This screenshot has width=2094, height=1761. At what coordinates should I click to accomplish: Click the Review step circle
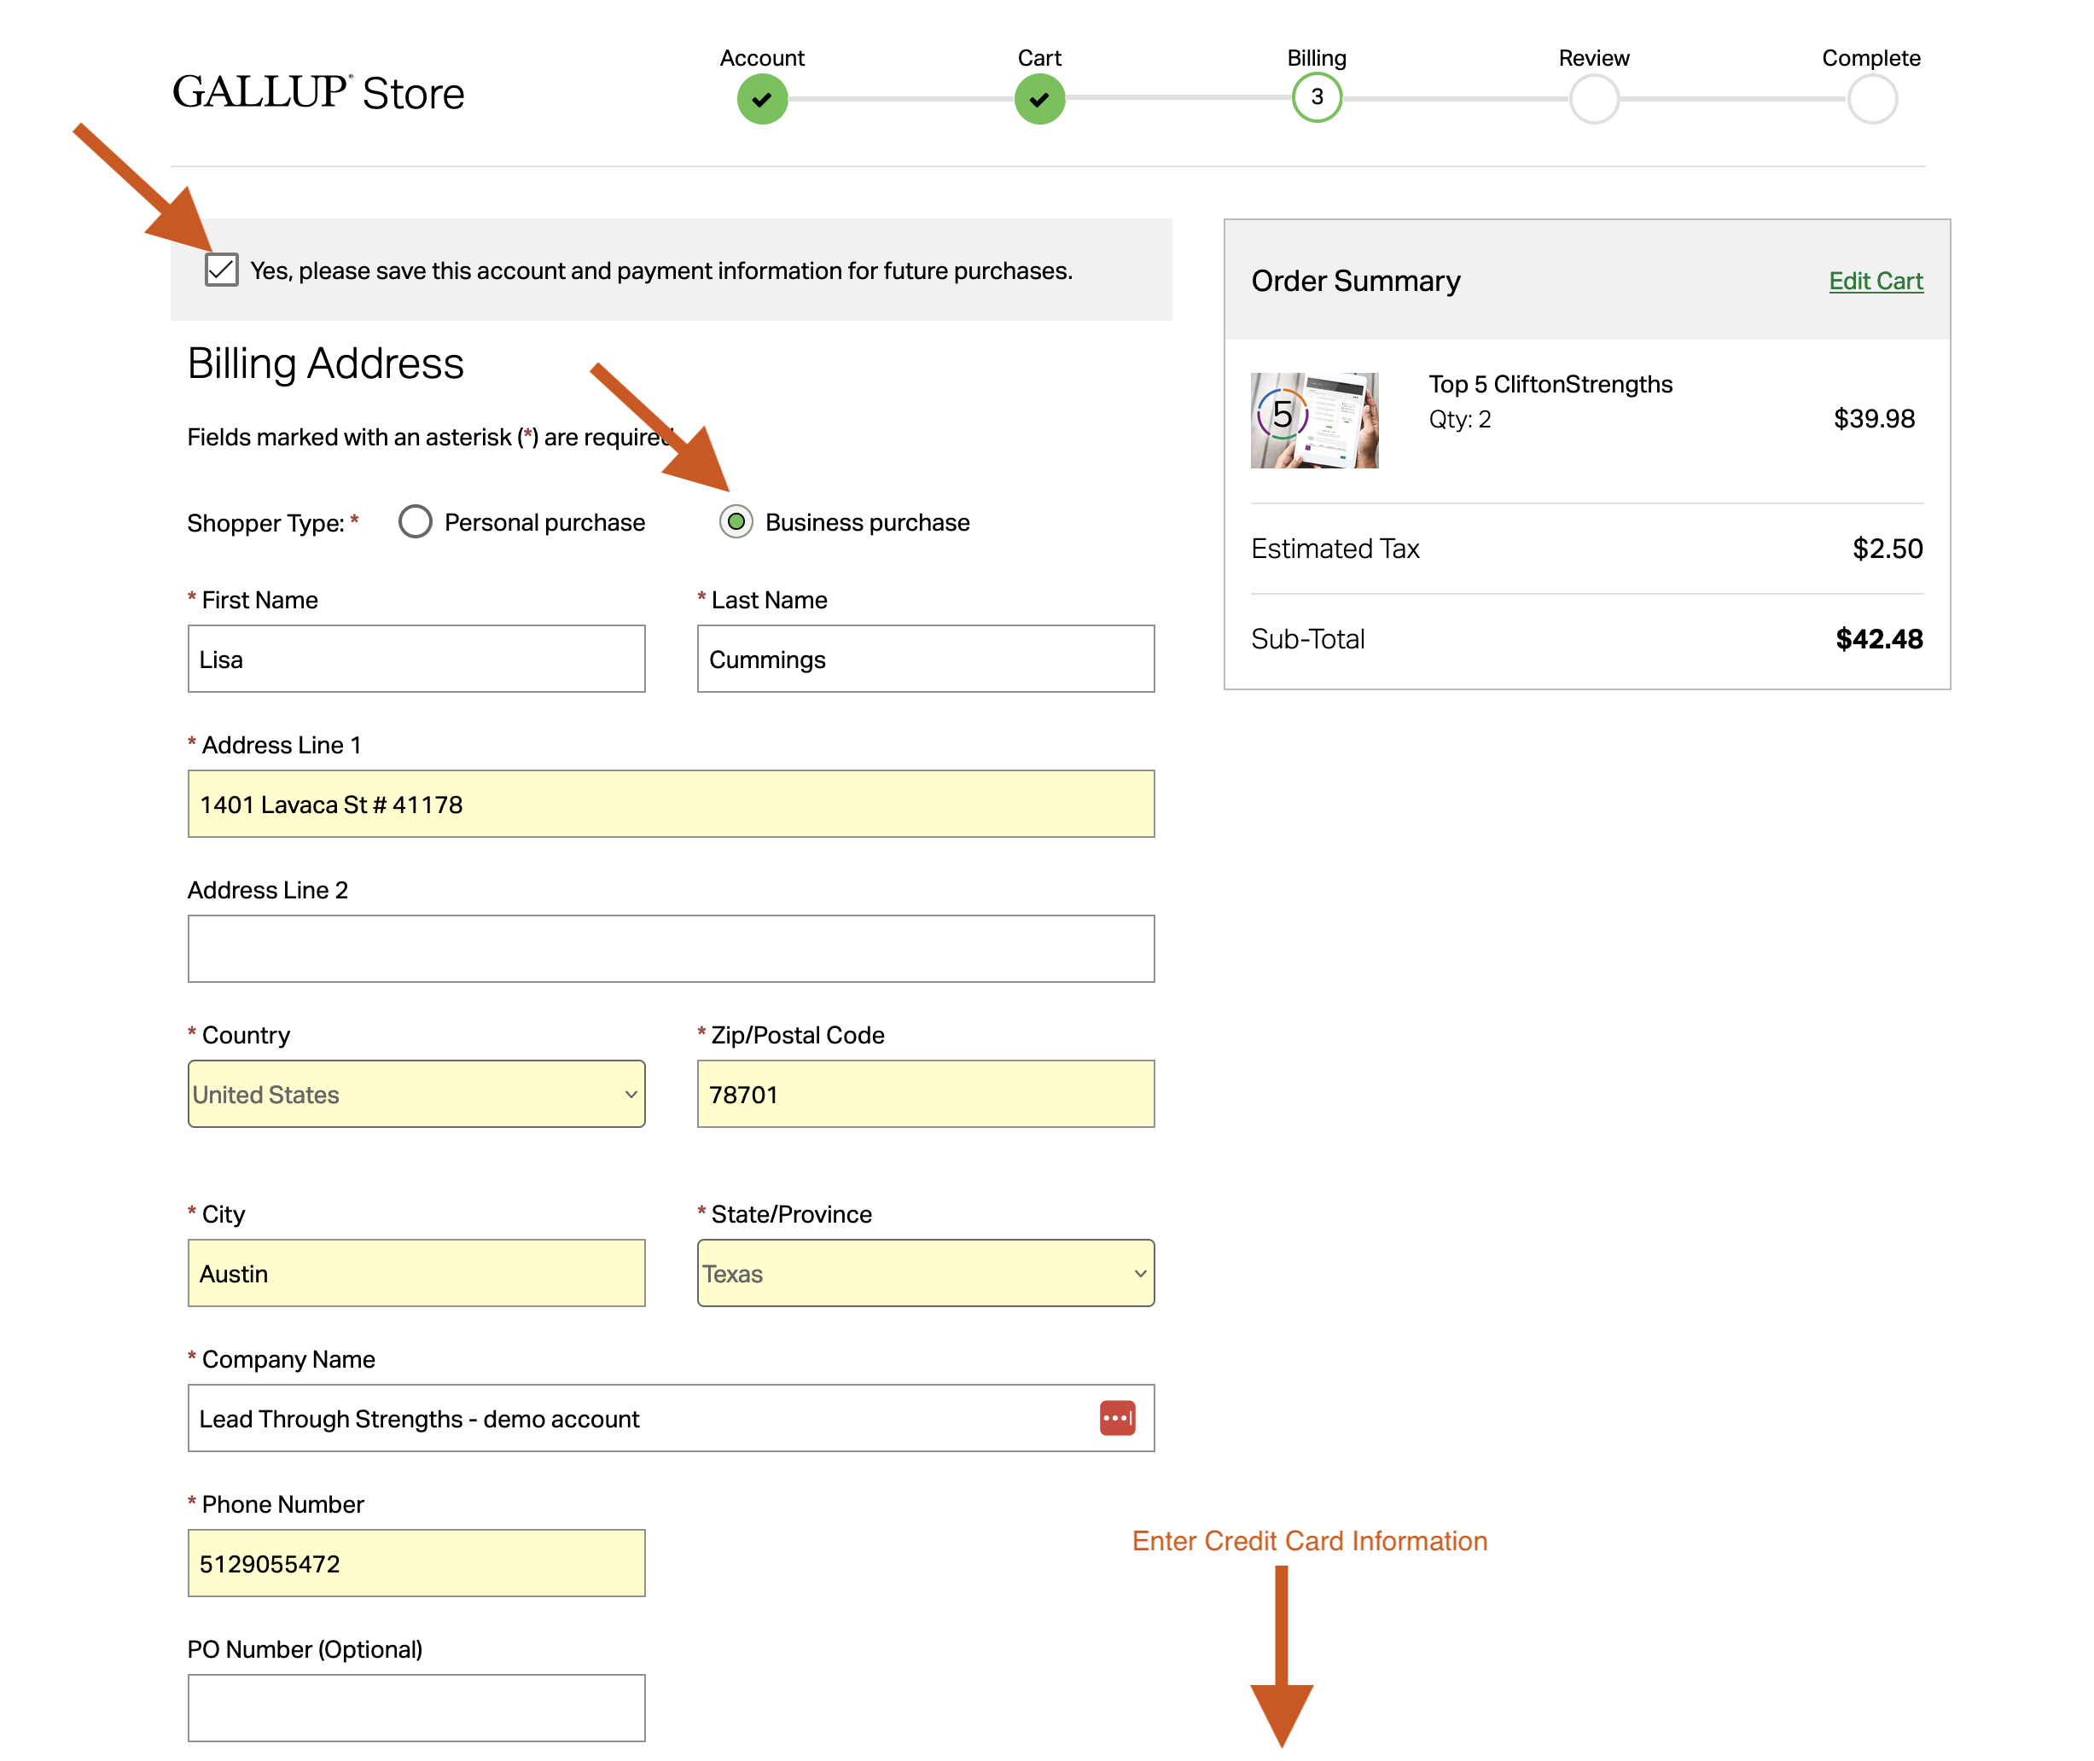point(1594,100)
